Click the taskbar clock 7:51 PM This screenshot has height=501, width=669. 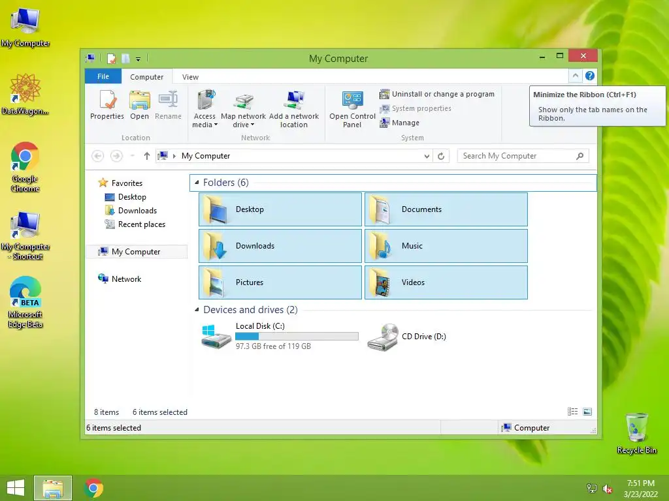[x=641, y=483]
